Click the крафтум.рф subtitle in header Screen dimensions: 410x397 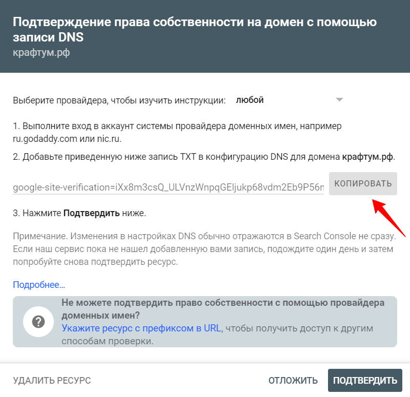pos(42,53)
